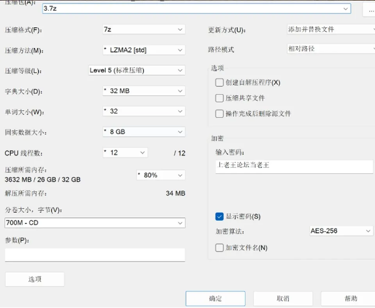Viewport: 375px width, 308px height.
Task: Open the 700M - CD volume size dropdown
Action: pos(95,223)
